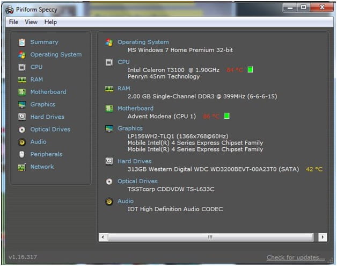
Task: Click 'IDT High Definition Audio CODEC' text
Action: coord(175,209)
